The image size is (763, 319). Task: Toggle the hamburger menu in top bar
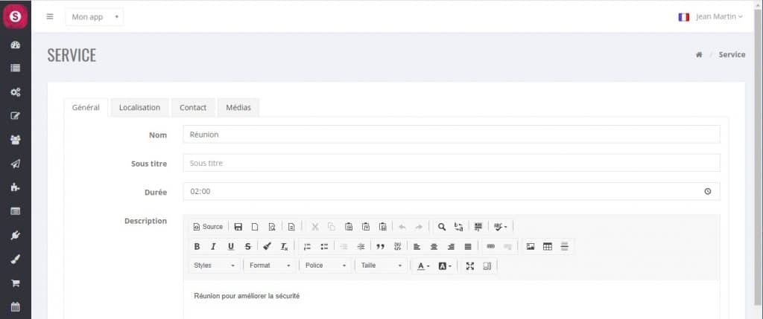(x=50, y=16)
